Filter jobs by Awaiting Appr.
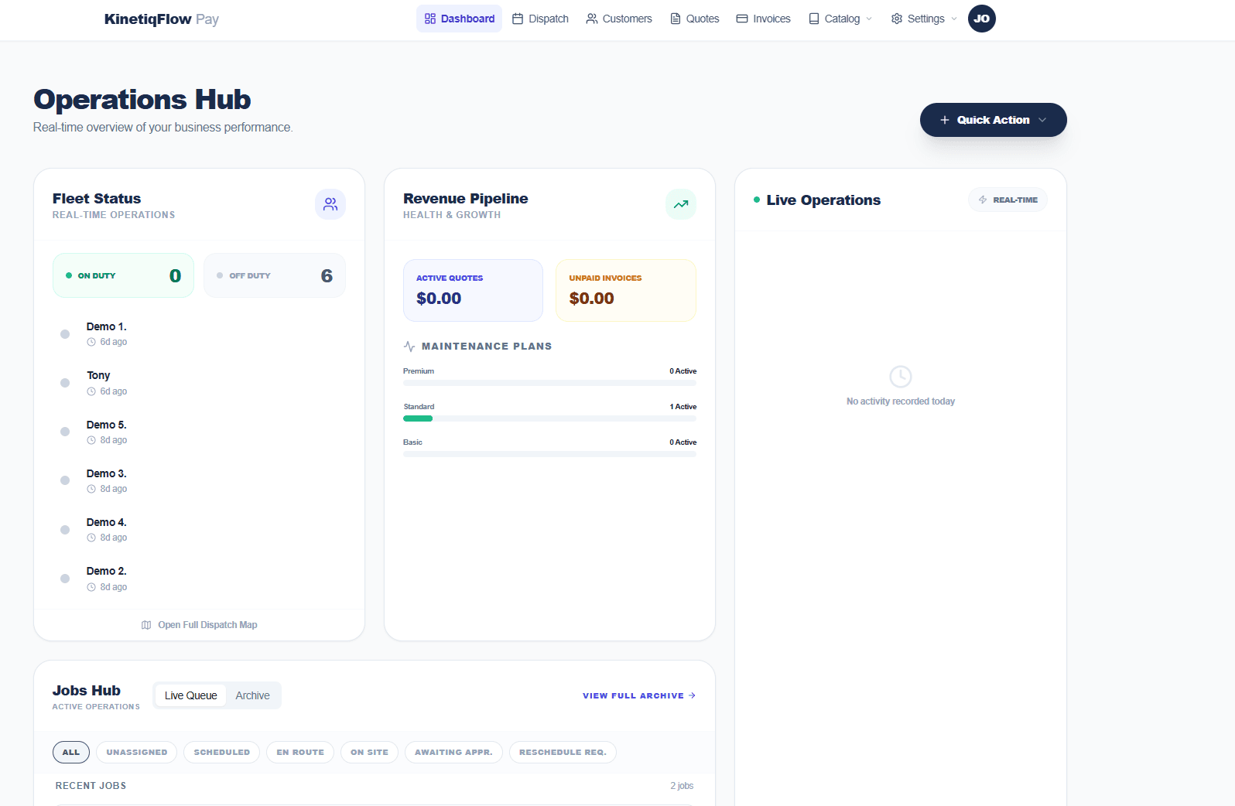The width and height of the screenshot is (1235, 806). coord(453,752)
